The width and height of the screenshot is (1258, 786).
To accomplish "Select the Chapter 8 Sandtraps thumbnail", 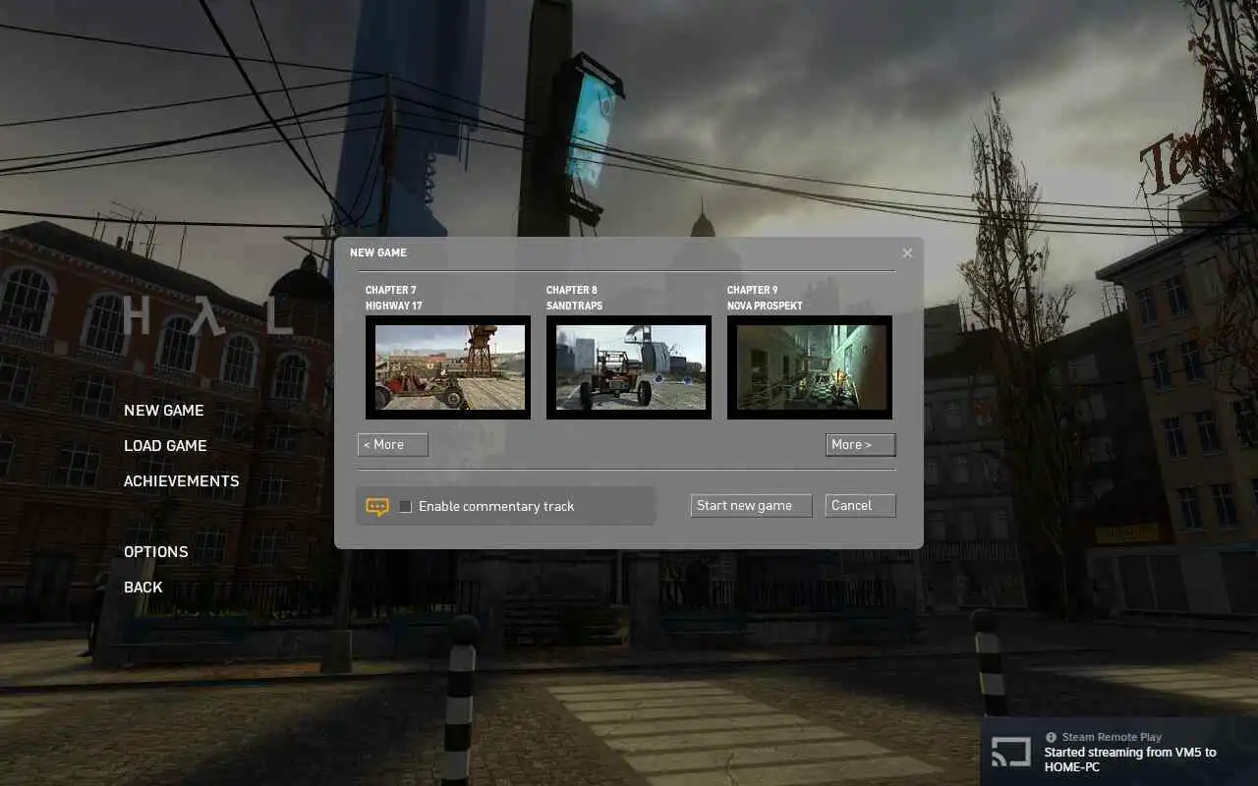I will 629,367.
